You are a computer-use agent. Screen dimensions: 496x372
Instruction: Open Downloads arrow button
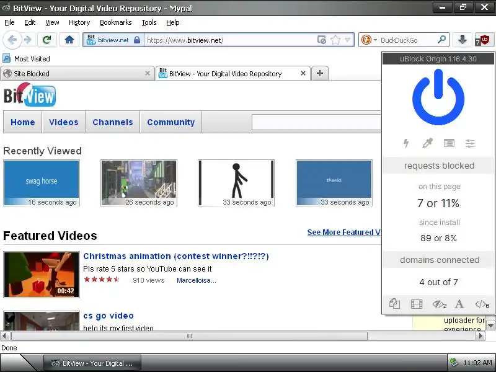point(462,40)
